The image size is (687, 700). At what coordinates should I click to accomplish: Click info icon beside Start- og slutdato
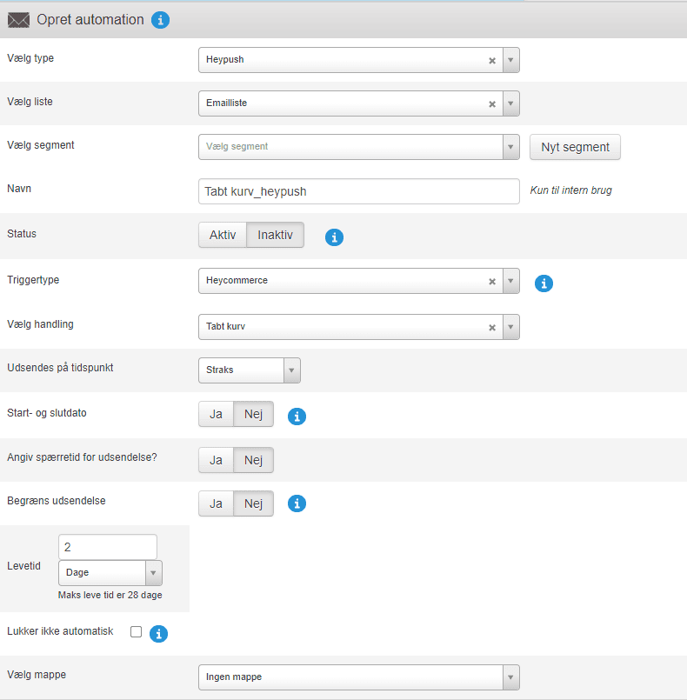tap(297, 417)
